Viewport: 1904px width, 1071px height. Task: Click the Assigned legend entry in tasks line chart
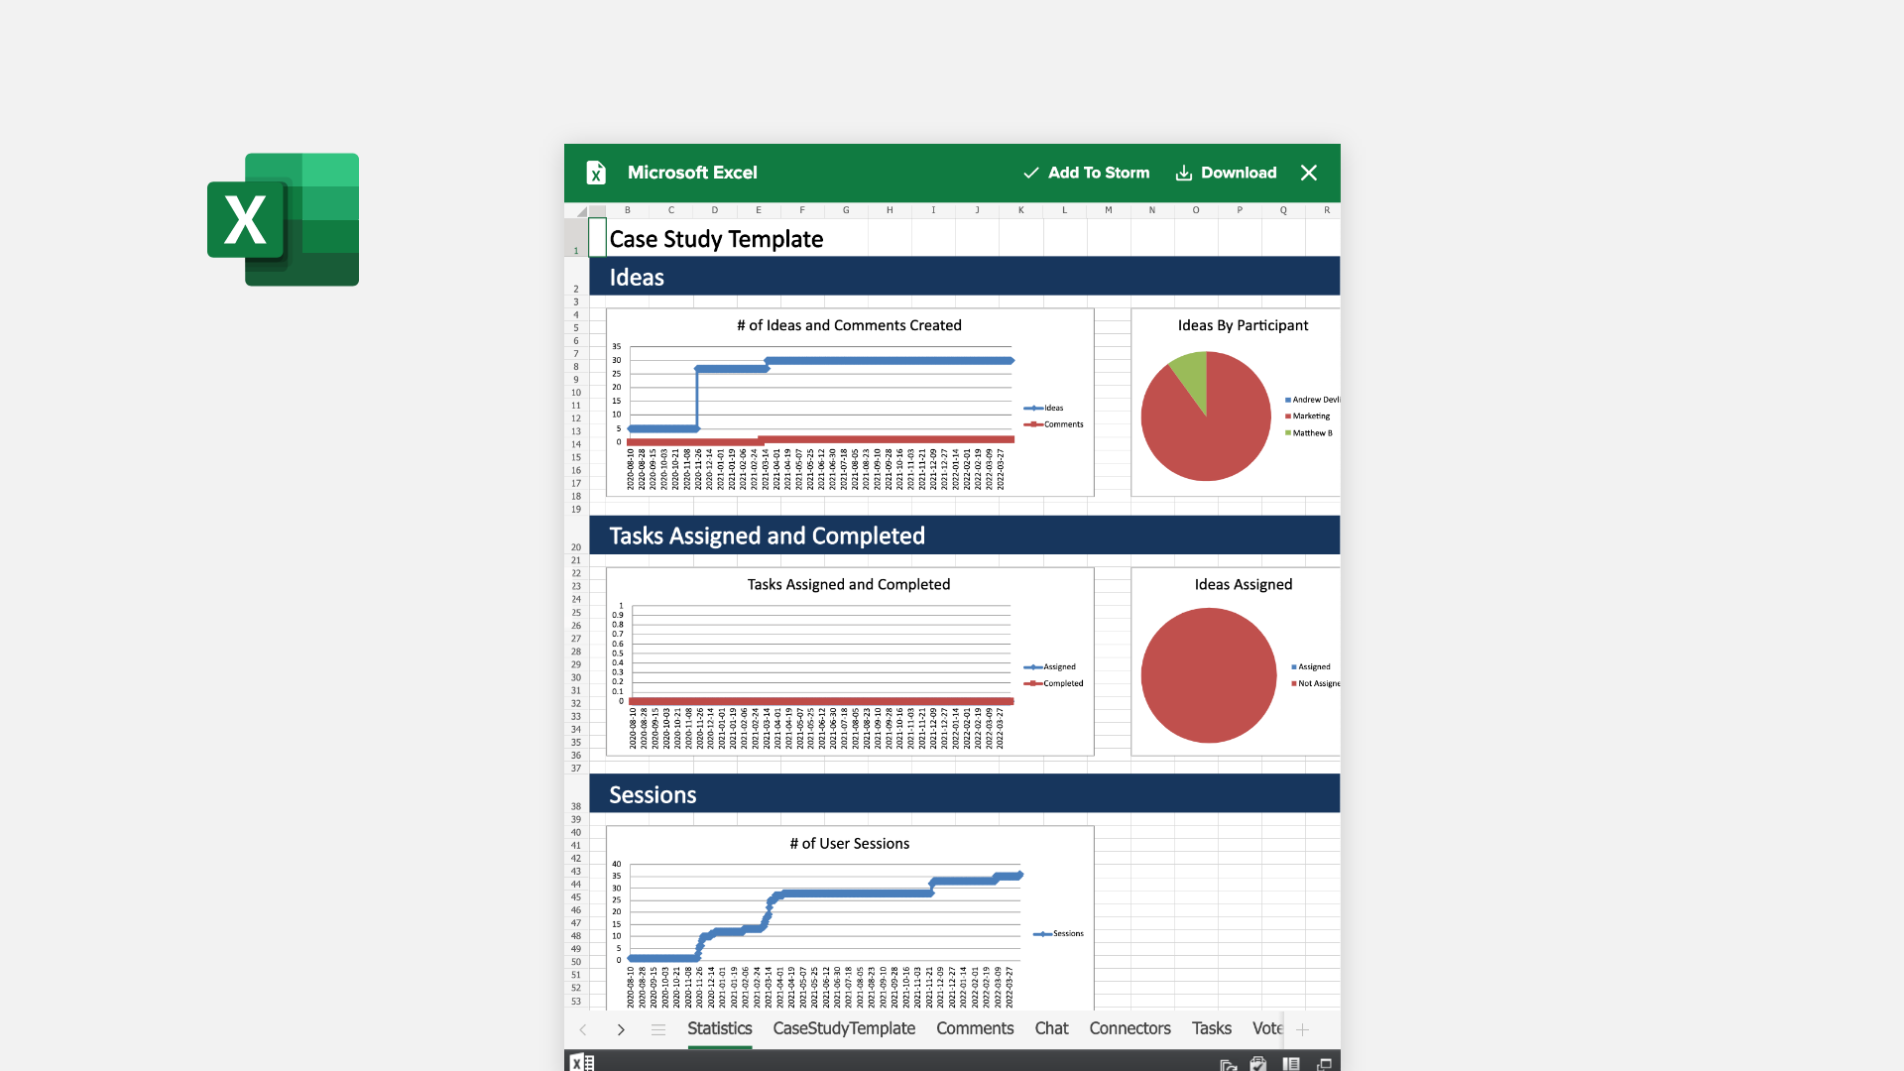pos(1050,666)
